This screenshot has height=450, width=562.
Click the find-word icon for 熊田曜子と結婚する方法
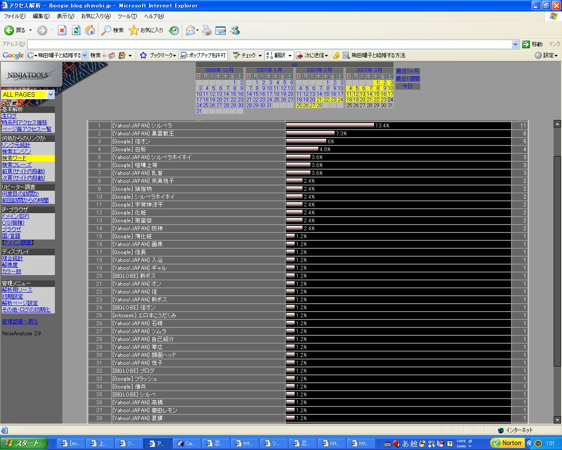pyautogui.click(x=346, y=55)
